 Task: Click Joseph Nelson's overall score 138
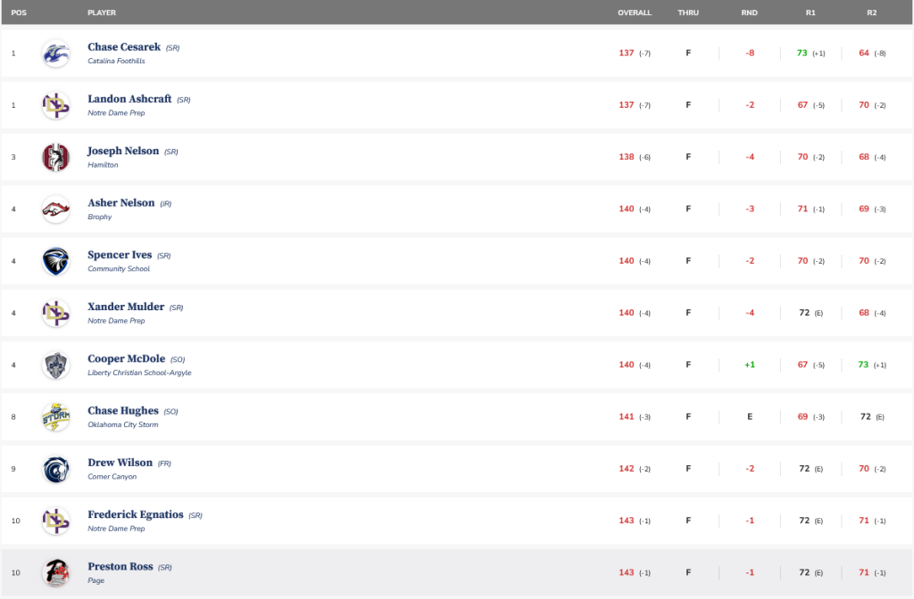pos(627,157)
